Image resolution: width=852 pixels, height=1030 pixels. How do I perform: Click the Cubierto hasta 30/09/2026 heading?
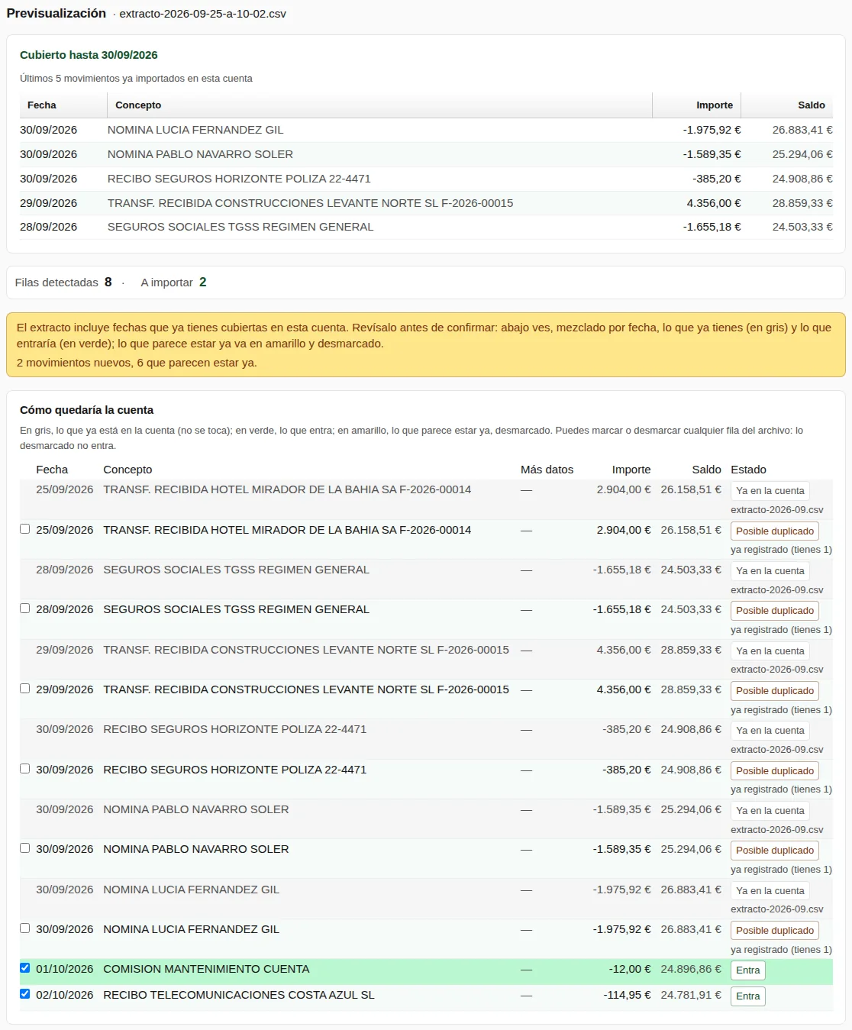click(x=89, y=55)
